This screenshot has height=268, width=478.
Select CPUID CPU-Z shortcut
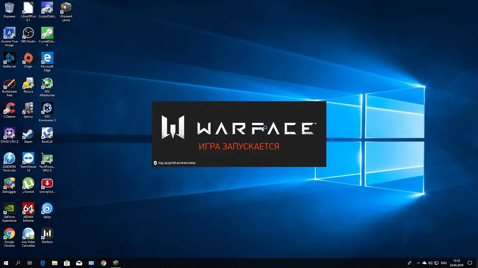(x=9, y=135)
